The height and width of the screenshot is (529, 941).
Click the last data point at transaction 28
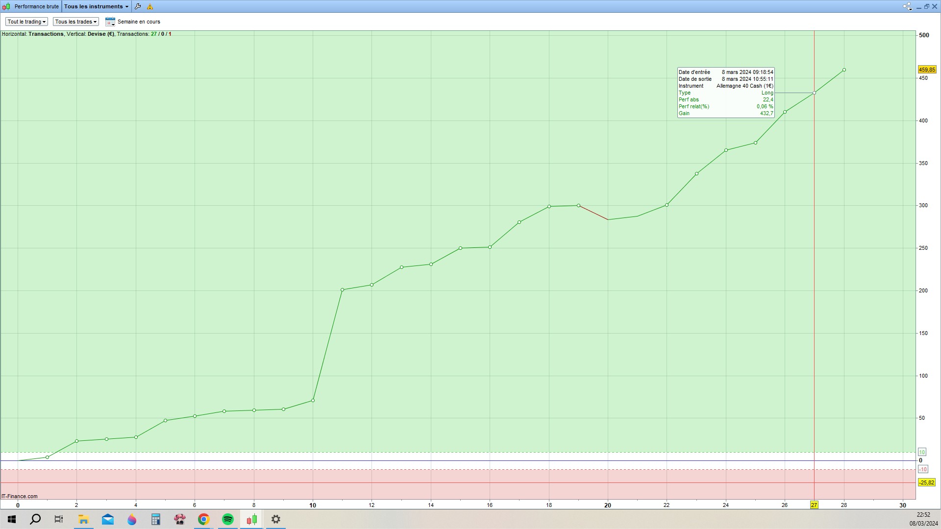coord(844,70)
